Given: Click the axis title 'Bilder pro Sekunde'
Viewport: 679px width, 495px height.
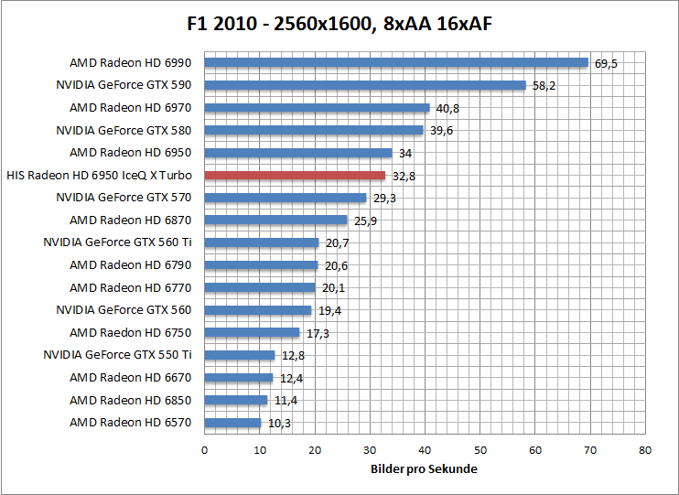Looking at the screenshot, I should 424,469.
